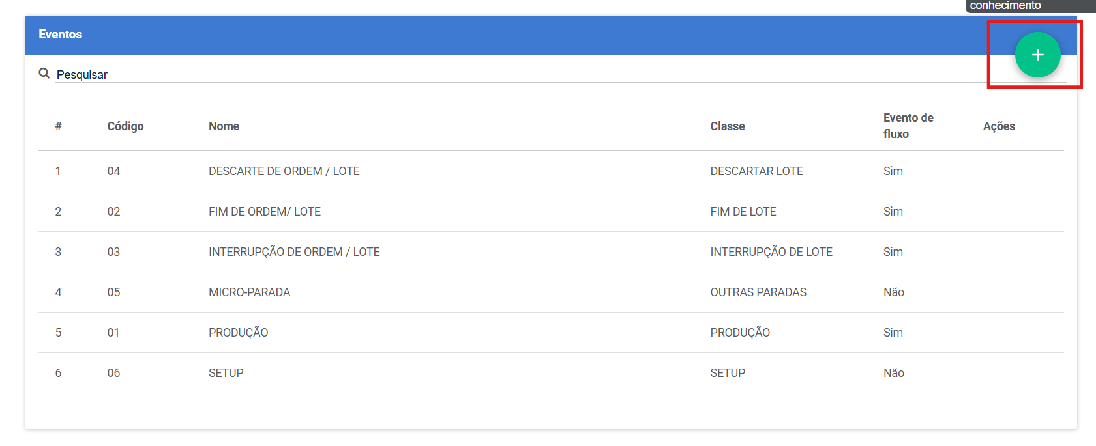This screenshot has width=1096, height=446.
Task: Click the Eventos panel title
Action: pos(60,35)
